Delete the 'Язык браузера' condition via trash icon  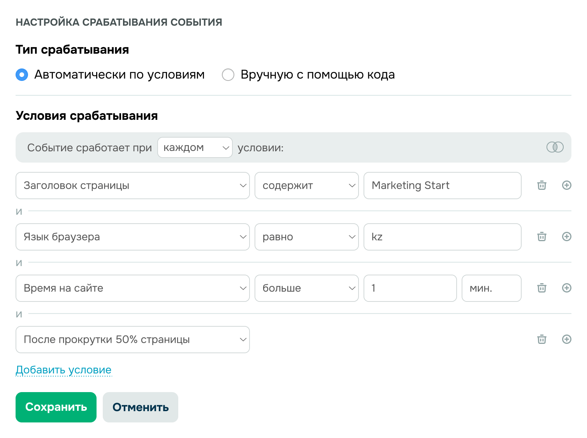(541, 237)
